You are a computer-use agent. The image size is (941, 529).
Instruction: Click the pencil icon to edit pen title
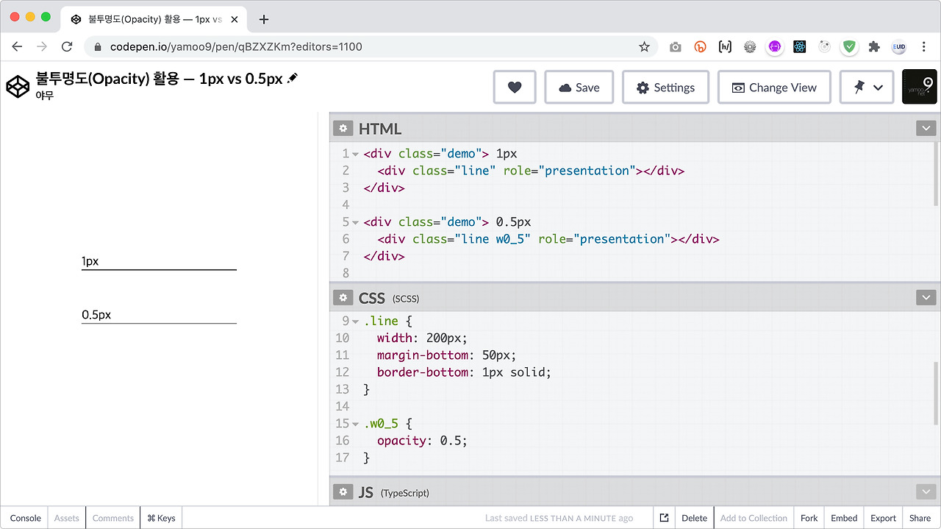tap(293, 78)
